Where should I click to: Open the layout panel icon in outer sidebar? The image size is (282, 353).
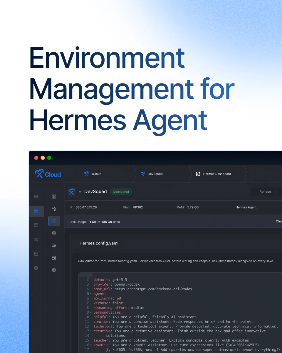click(36, 225)
